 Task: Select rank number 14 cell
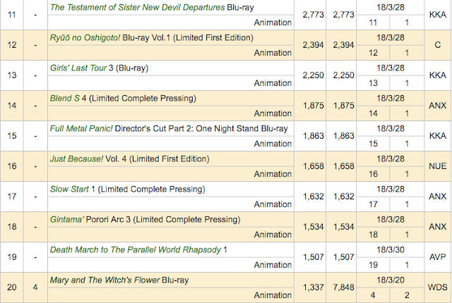pos(12,106)
